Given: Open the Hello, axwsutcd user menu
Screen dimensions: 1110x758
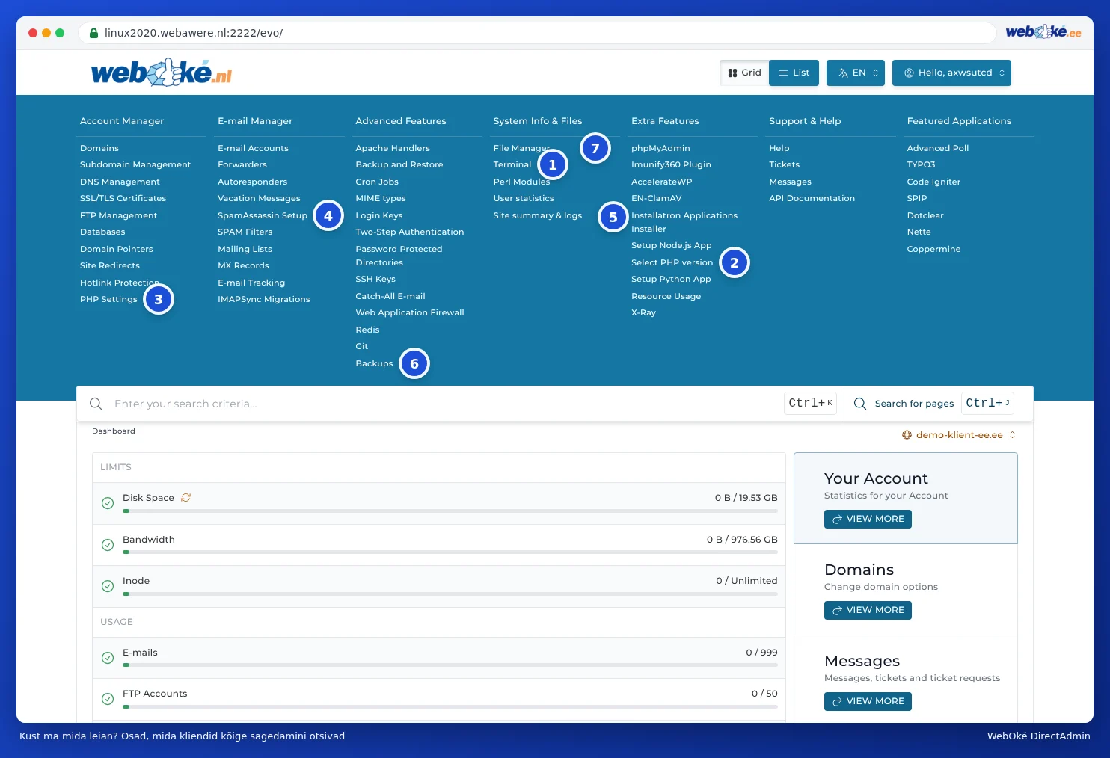Looking at the screenshot, I should 951,73.
